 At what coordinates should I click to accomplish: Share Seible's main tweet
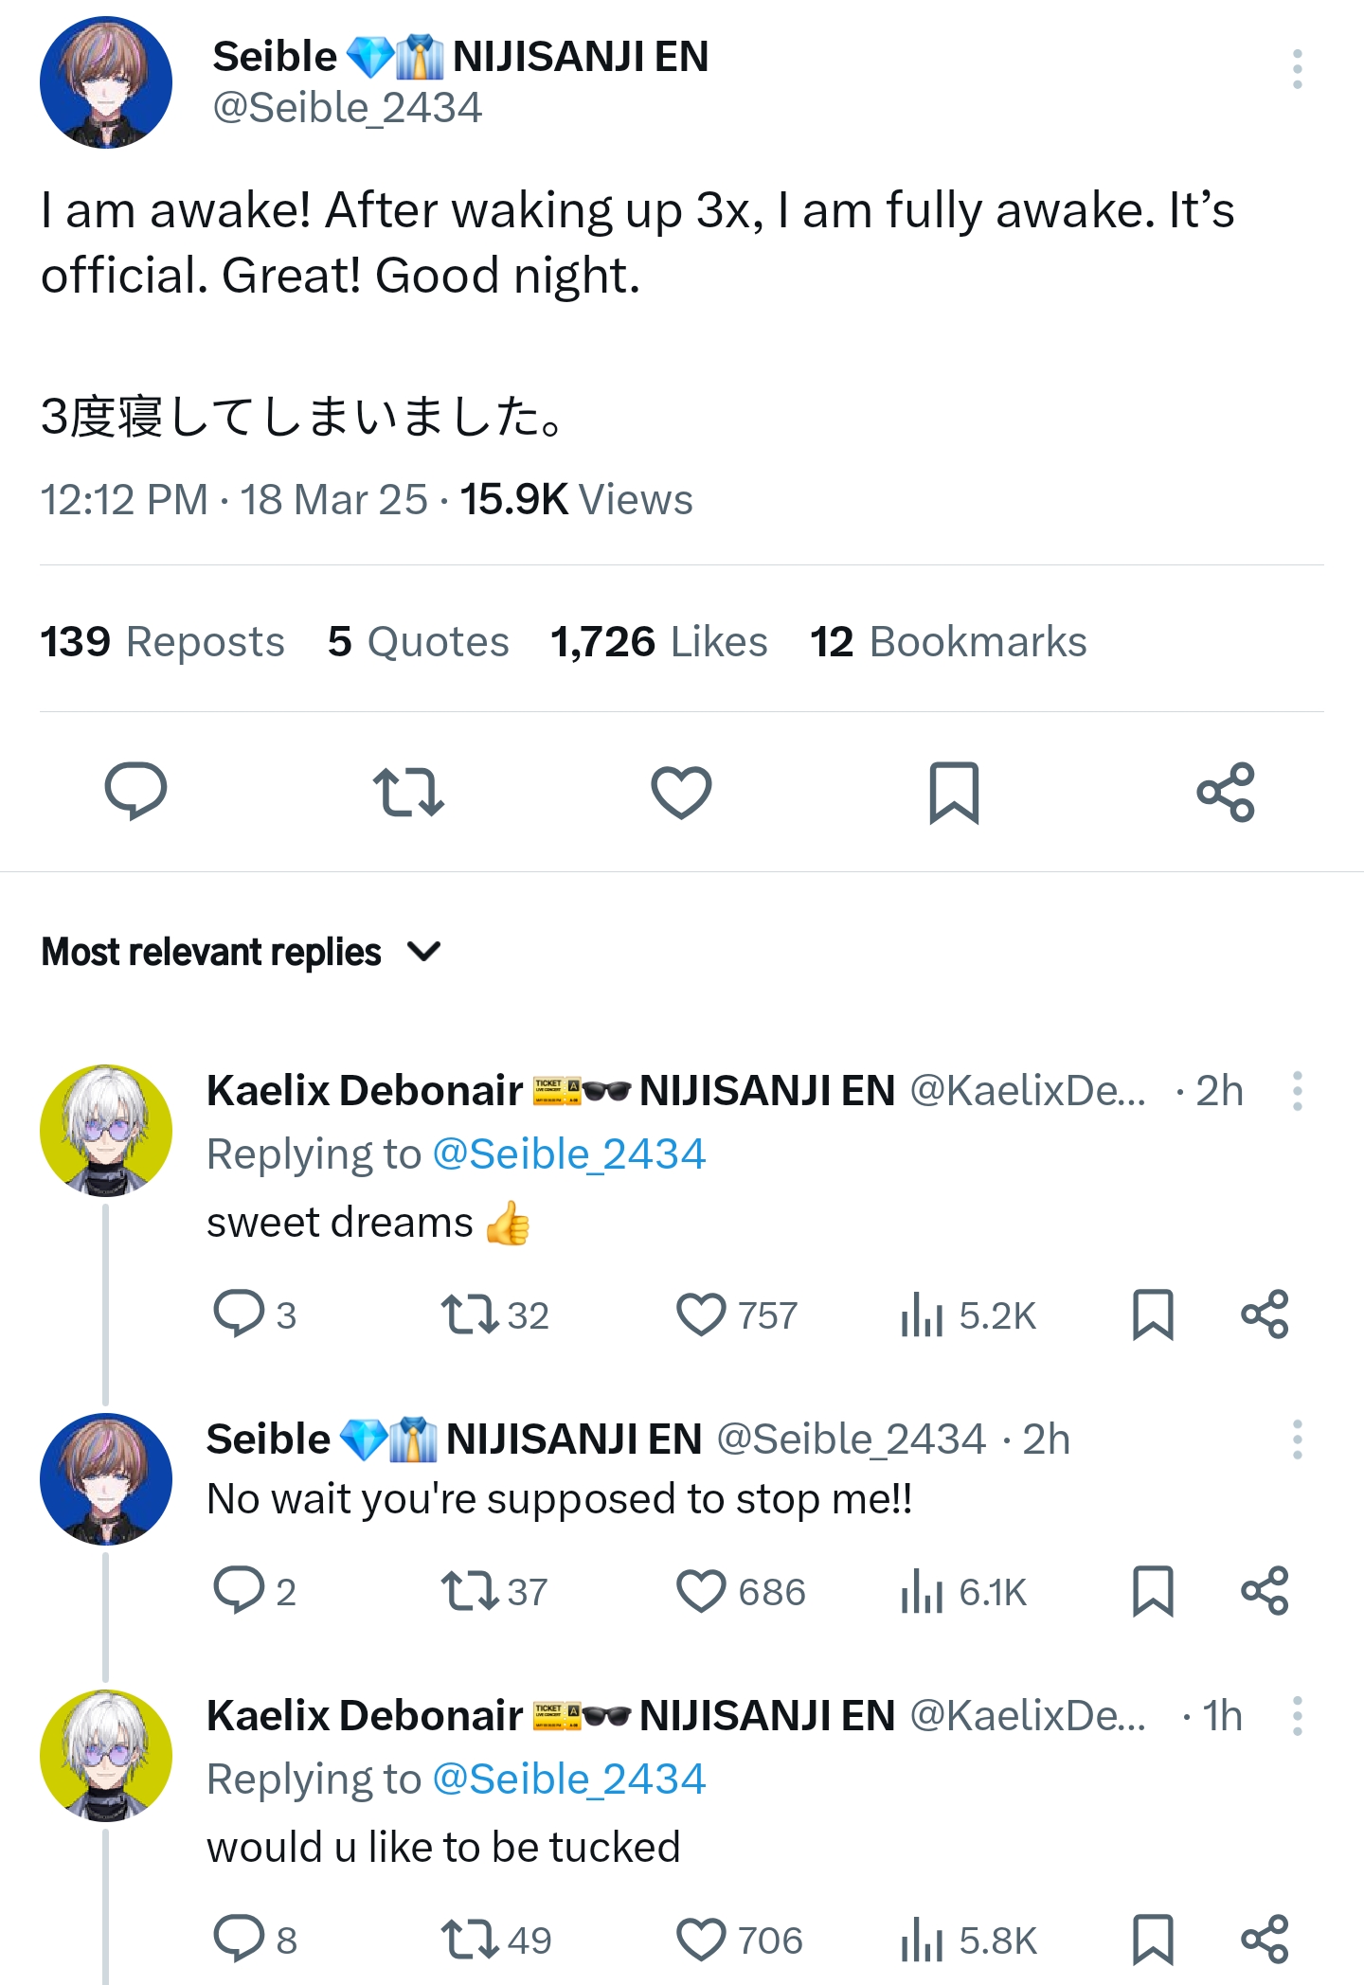[x=1226, y=792]
